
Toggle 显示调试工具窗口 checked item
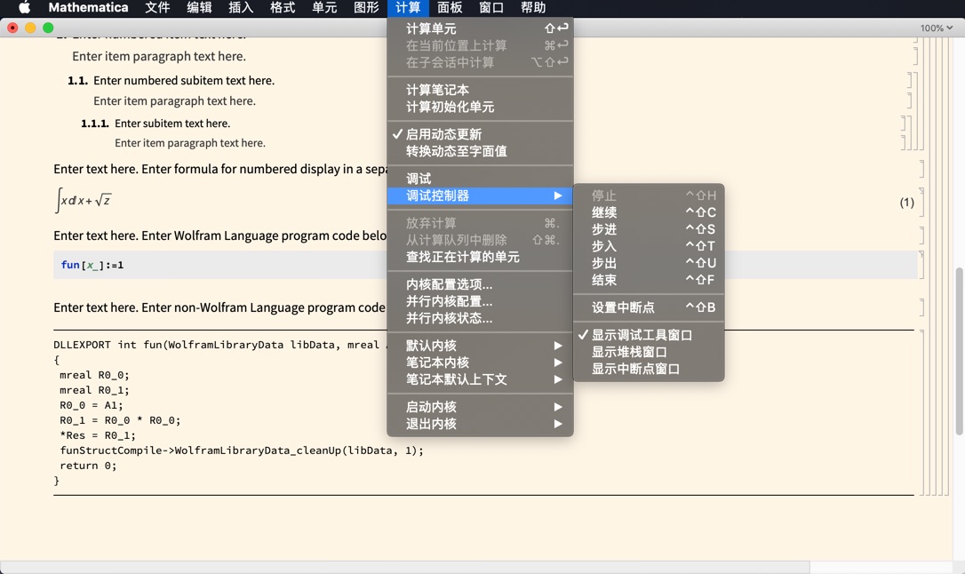[649, 335]
